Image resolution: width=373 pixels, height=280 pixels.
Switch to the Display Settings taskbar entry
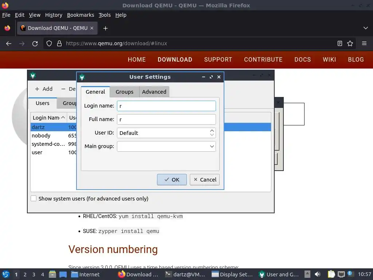(232, 275)
